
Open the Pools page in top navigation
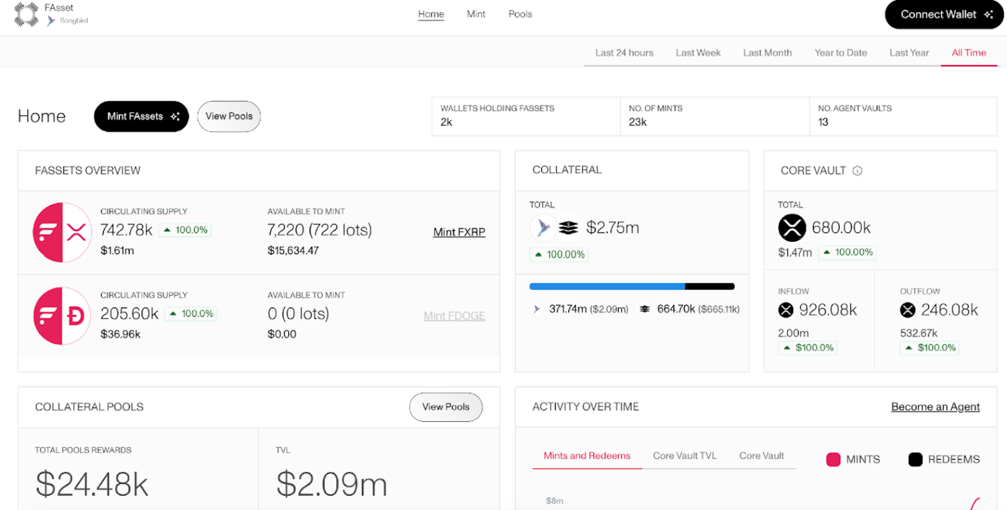point(520,14)
